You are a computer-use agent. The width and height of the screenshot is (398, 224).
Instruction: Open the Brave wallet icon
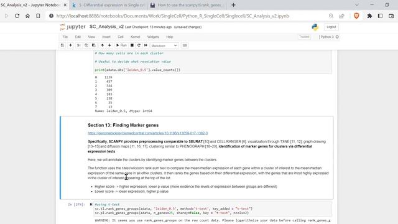click(391, 16)
